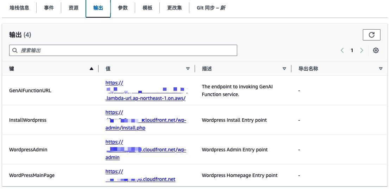
Task: Click the search magnifier icon
Action: 15,50
